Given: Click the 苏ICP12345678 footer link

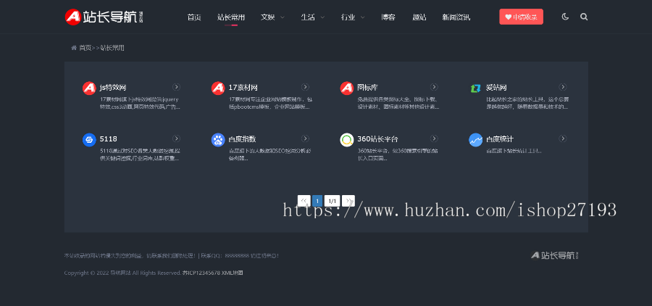Looking at the screenshot, I should click(201, 273).
